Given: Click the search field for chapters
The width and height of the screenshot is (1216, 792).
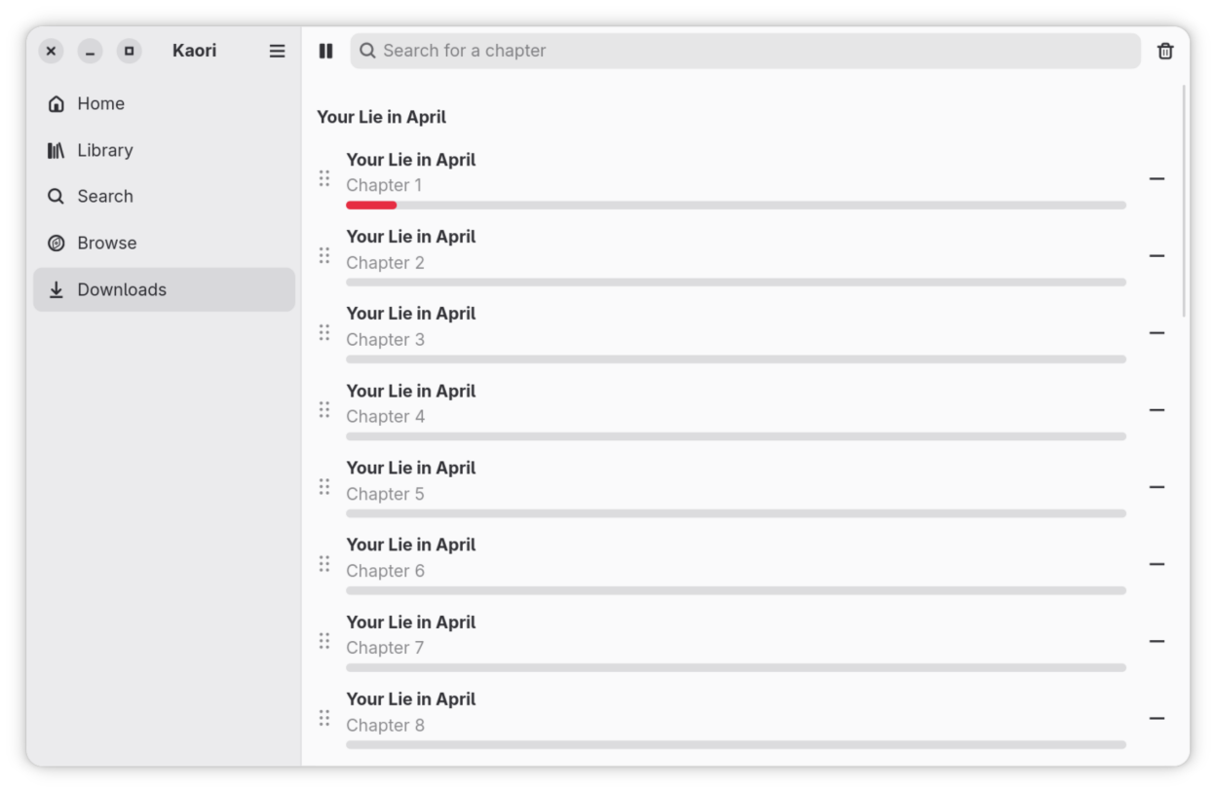Looking at the screenshot, I should tap(745, 51).
